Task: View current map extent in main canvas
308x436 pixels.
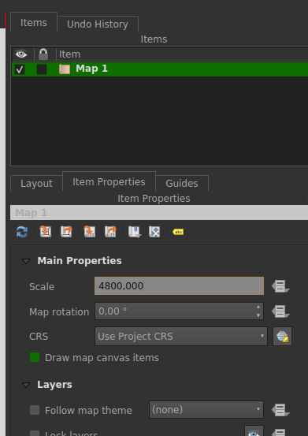Action: coord(67,232)
